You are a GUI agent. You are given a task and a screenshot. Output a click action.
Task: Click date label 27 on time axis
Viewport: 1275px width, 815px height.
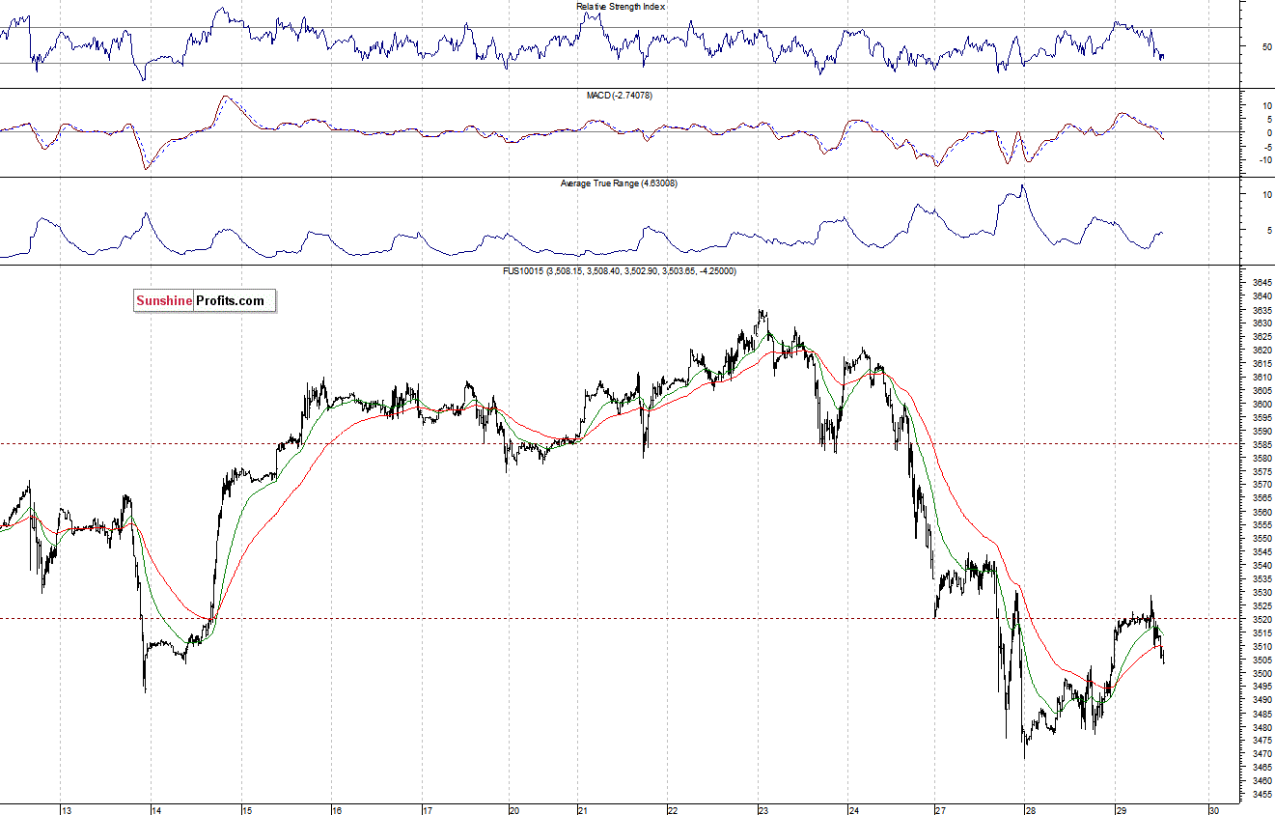pos(940,809)
